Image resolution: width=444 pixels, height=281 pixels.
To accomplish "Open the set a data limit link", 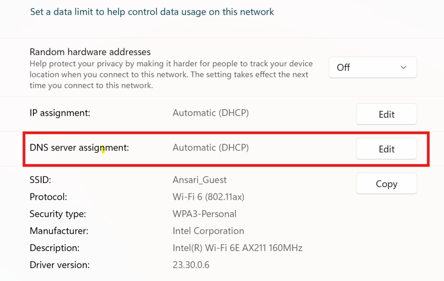I will [152, 12].
